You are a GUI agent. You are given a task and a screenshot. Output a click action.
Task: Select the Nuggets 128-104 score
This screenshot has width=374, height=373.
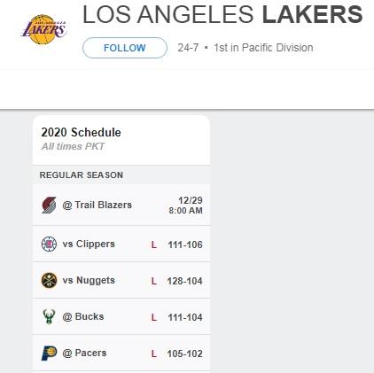[184, 281]
